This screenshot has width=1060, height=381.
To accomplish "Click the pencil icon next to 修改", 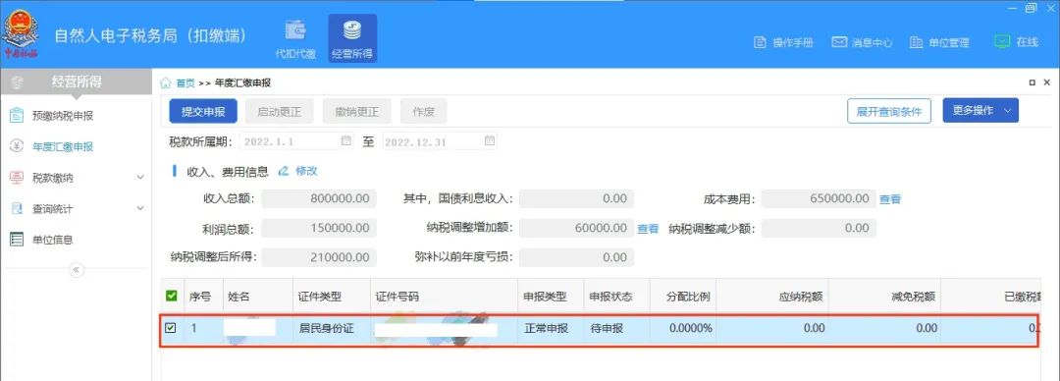I will (284, 171).
